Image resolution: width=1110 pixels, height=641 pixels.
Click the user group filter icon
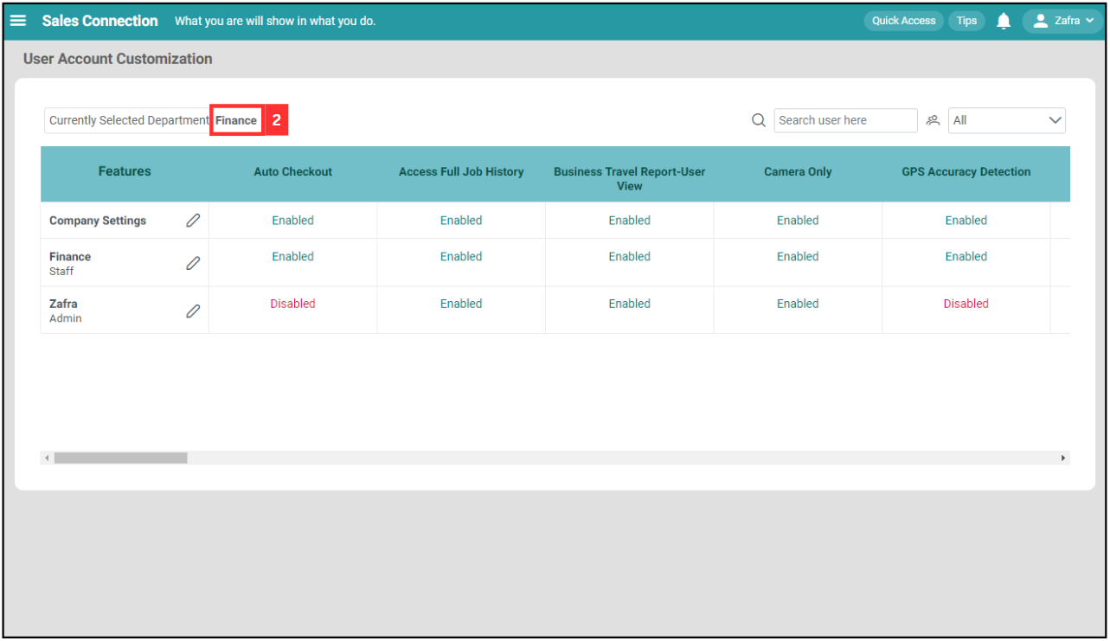coord(933,120)
